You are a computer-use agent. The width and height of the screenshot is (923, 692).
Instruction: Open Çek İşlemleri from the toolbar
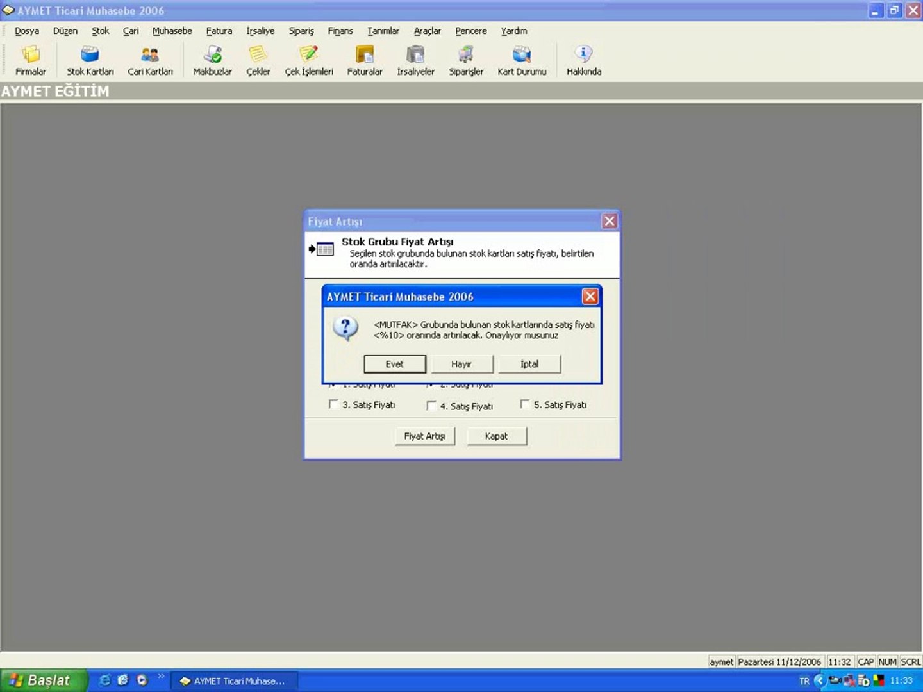[309, 61]
